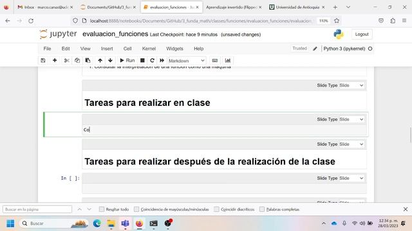The width and height of the screenshot is (412, 231).
Task: Open cell type dropdown showing Markdown
Action: pyautogui.click(x=187, y=61)
